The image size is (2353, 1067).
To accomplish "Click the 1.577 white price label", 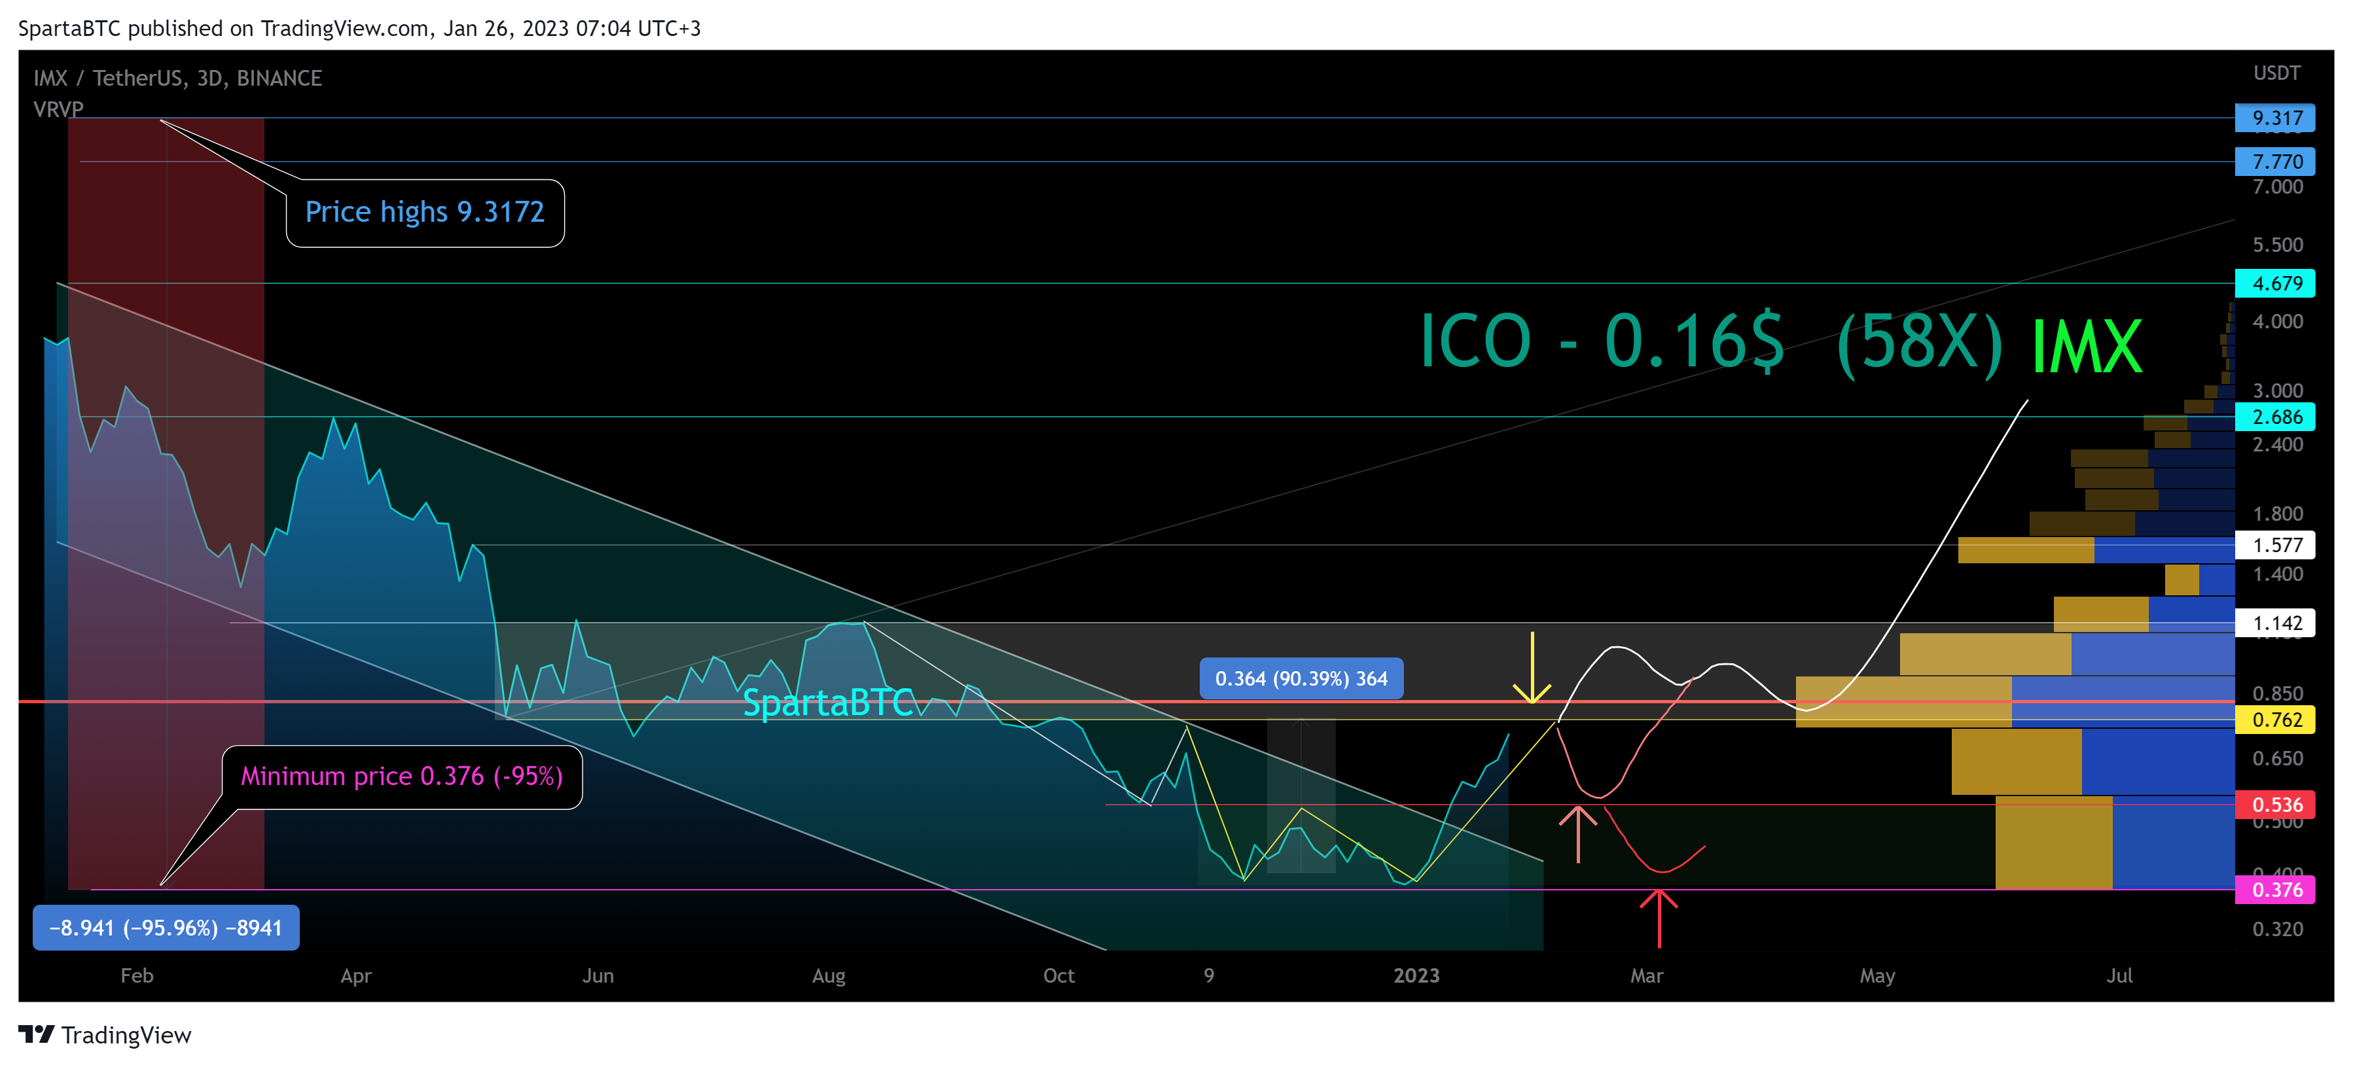I will 2275,545.
